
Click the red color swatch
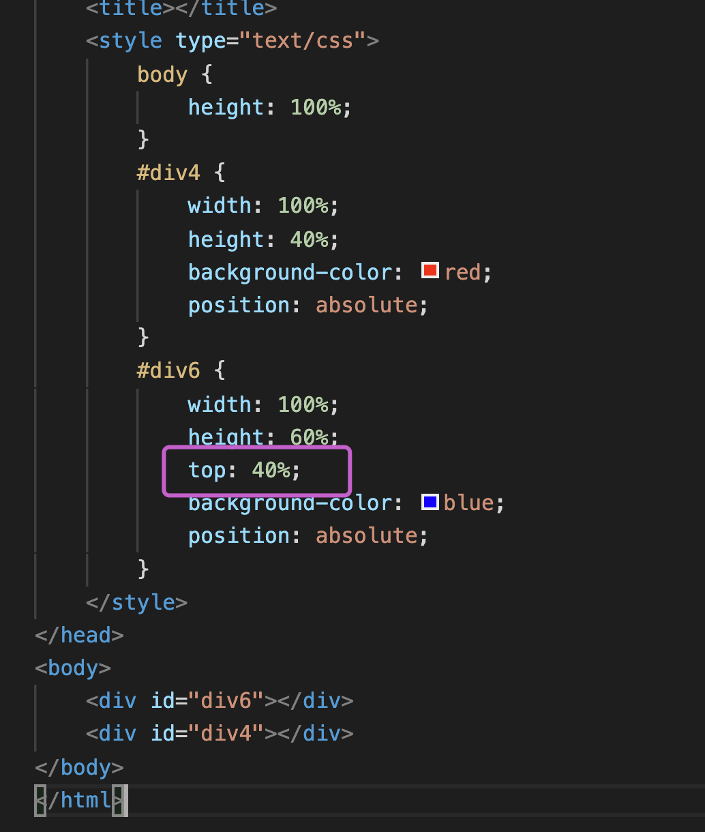[430, 271]
